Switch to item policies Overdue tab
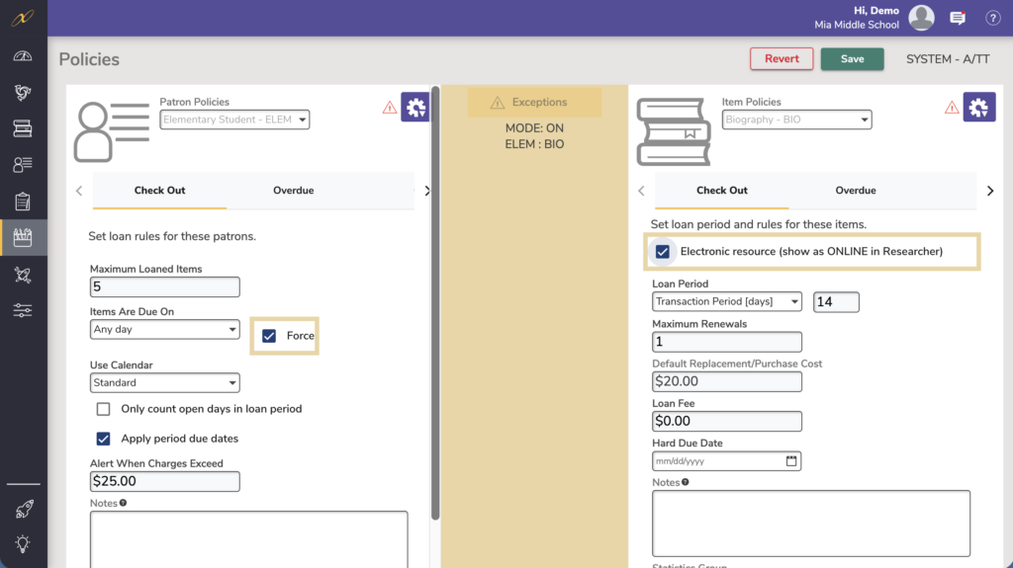The height and width of the screenshot is (568, 1013). click(856, 191)
